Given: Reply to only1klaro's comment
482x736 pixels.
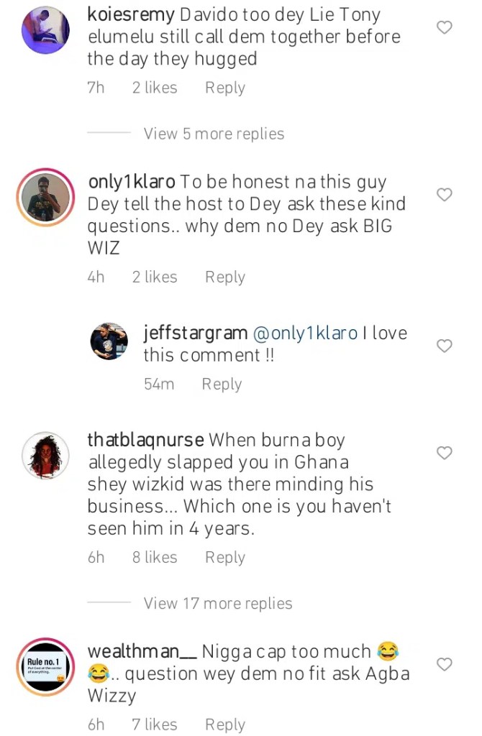Looking at the screenshot, I should (225, 277).
